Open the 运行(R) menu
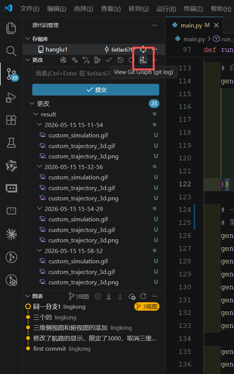The image size is (234, 374). (166, 8)
